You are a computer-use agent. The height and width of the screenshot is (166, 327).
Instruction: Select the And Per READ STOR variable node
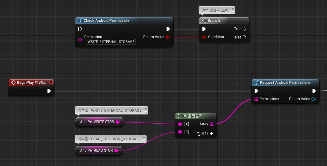pos(99,150)
